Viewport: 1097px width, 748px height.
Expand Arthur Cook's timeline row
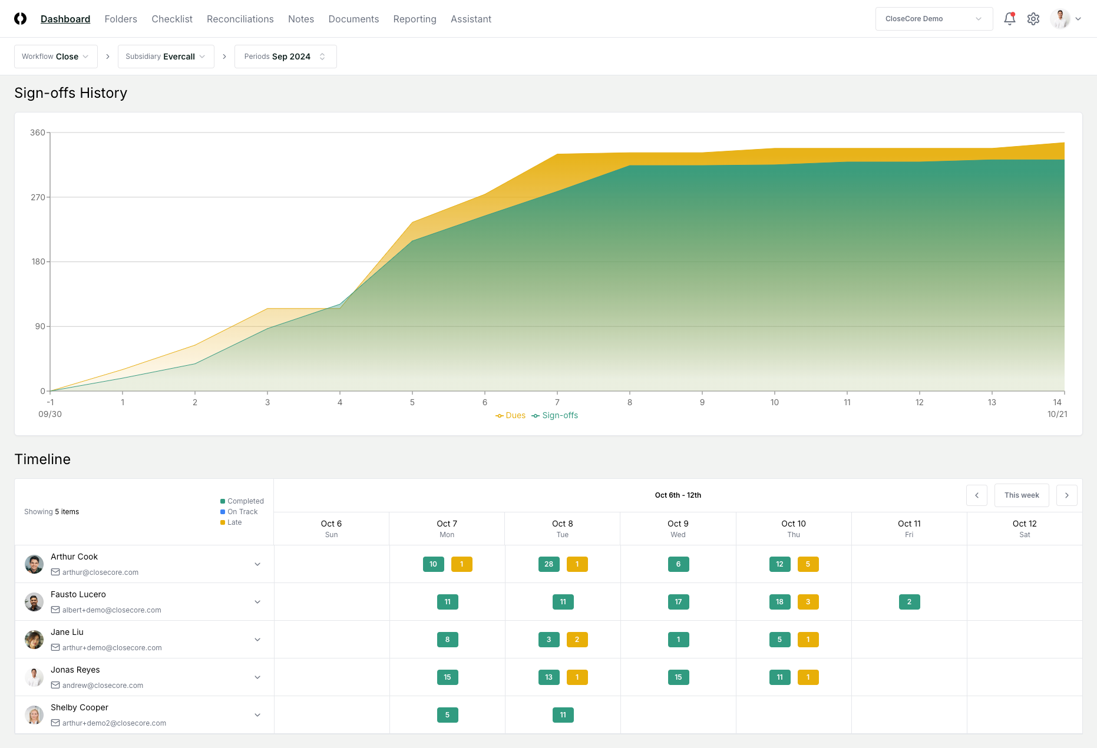point(257,564)
